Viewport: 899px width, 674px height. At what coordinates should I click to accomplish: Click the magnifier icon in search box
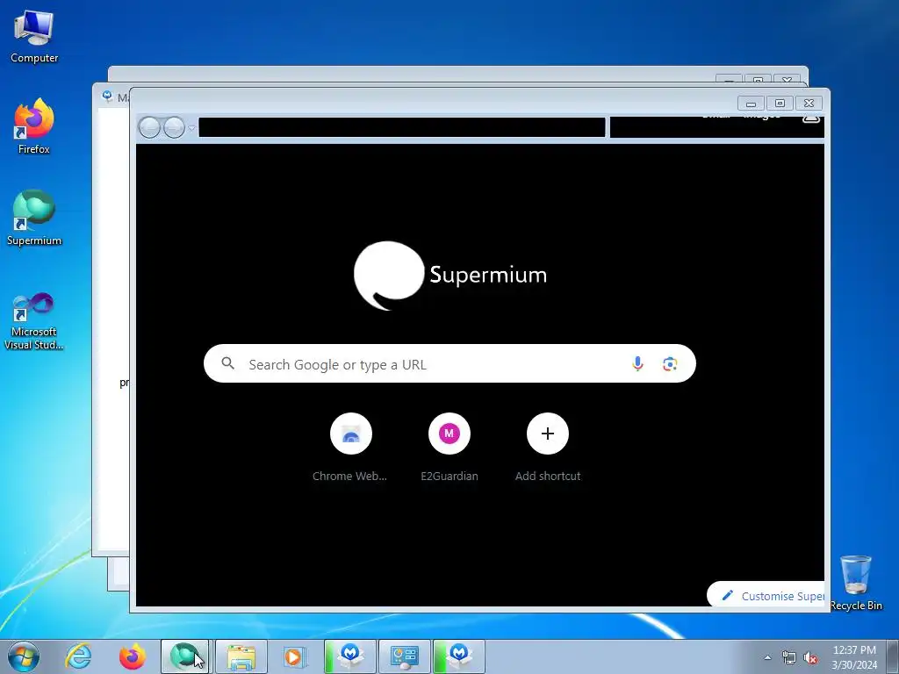point(227,363)
